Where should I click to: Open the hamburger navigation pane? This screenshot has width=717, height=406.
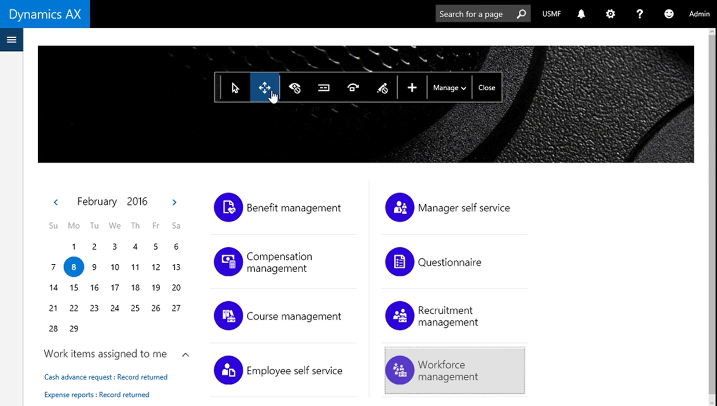pyautogui.click(x=12, y=40)
